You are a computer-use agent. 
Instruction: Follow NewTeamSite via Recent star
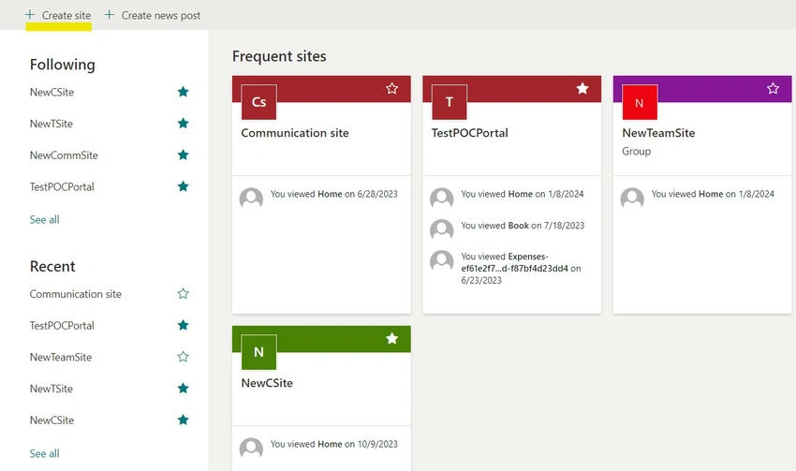[183, 357]
